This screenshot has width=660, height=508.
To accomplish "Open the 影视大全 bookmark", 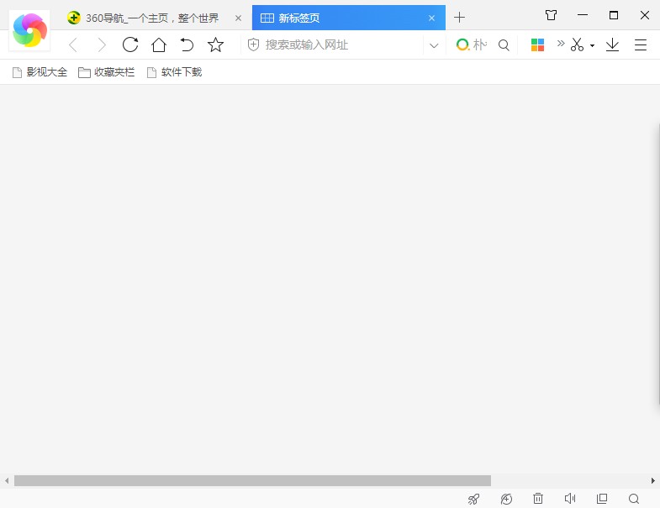I will pos(40,72).
